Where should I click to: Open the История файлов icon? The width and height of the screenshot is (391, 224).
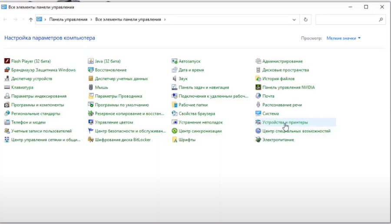pos(258,79)
